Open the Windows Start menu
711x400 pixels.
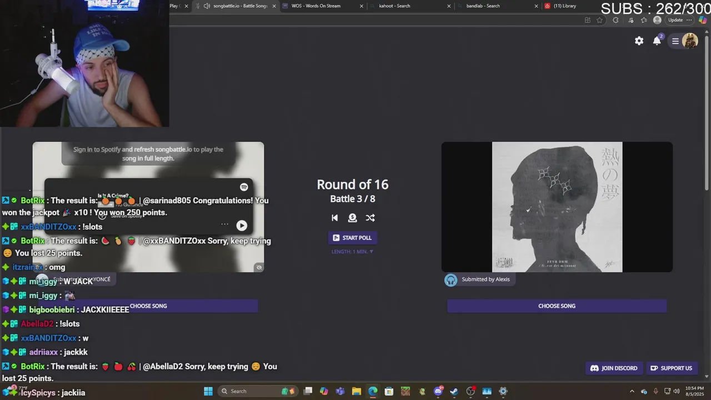[x=208, y=391]
